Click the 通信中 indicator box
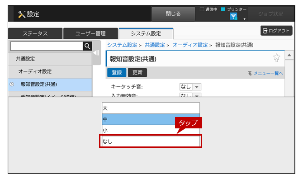Viewport: 303px width, 179px height. (x=202, y=9)
